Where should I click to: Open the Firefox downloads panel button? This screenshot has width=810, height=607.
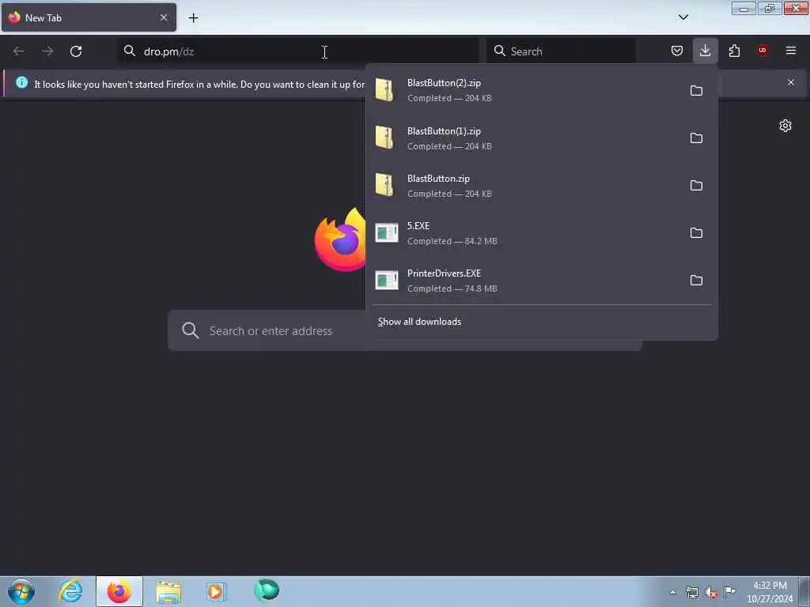pyautogui.click(x=705, y=51)
